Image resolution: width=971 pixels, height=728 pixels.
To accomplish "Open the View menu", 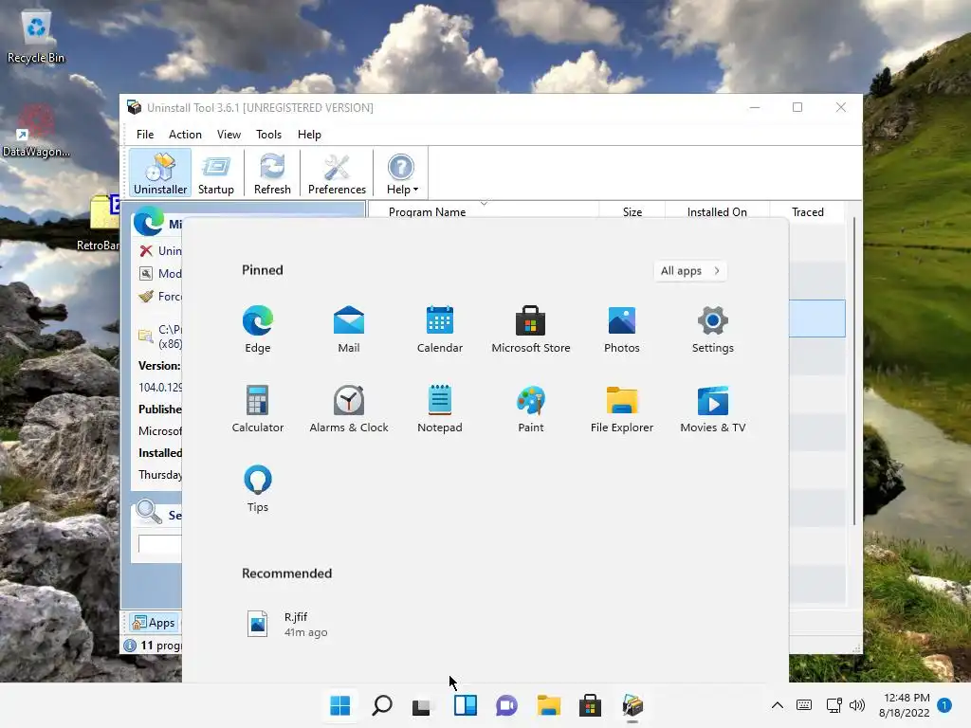I will (x=229, y=135).
